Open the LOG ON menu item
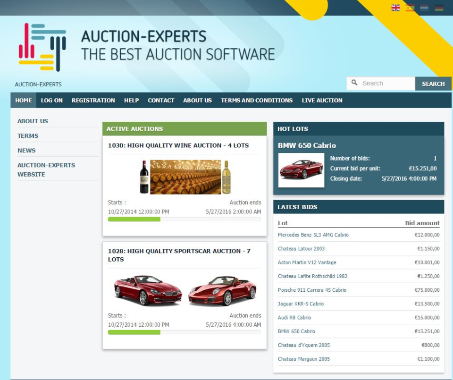Viewport: 453px width, 380px height. 51,100
